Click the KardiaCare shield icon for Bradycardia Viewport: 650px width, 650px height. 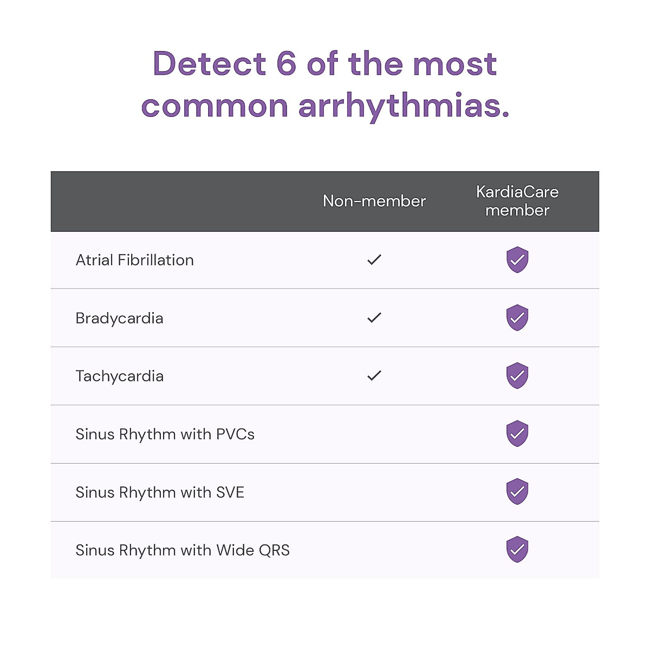click(x=517, y=318)
